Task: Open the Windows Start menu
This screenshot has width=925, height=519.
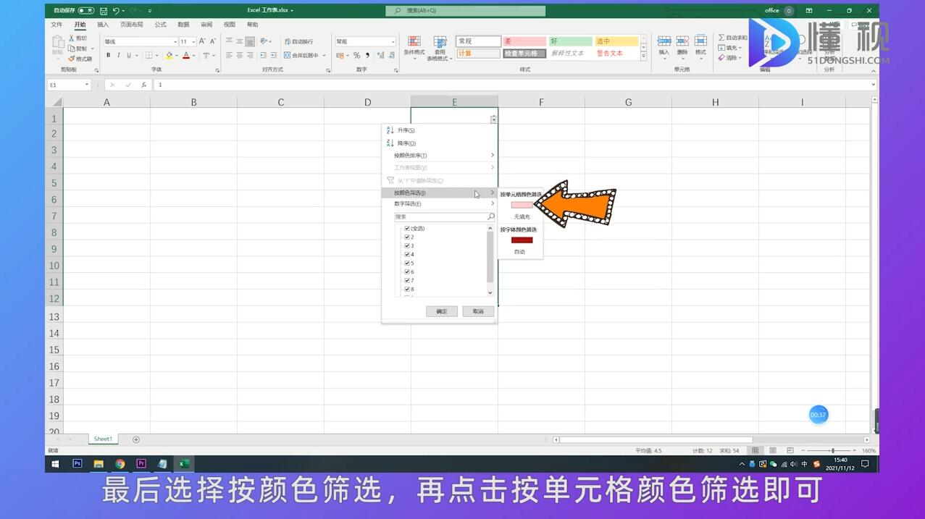Action: pos(55,464)
